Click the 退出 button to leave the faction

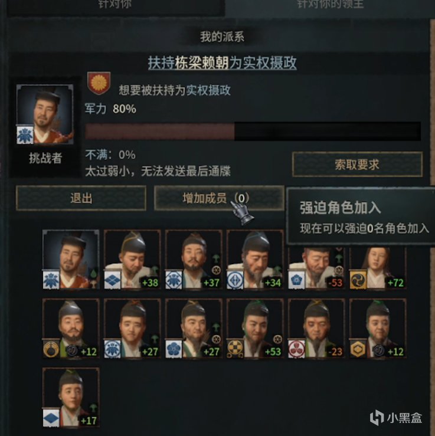point(81,198)
